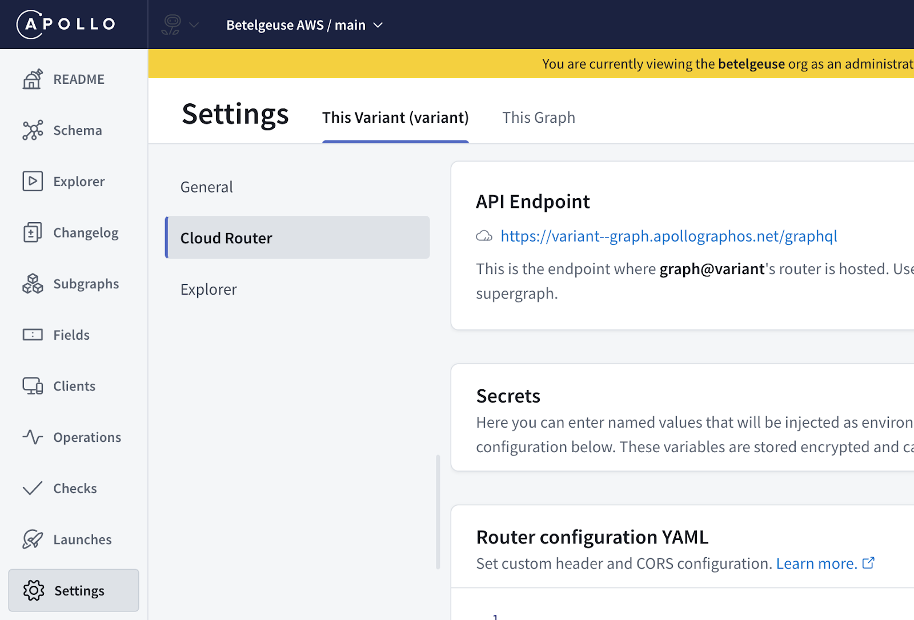Click the cloud icon beside endpoint URL
This screenshot has height=620, width=914.
[484, 236]
